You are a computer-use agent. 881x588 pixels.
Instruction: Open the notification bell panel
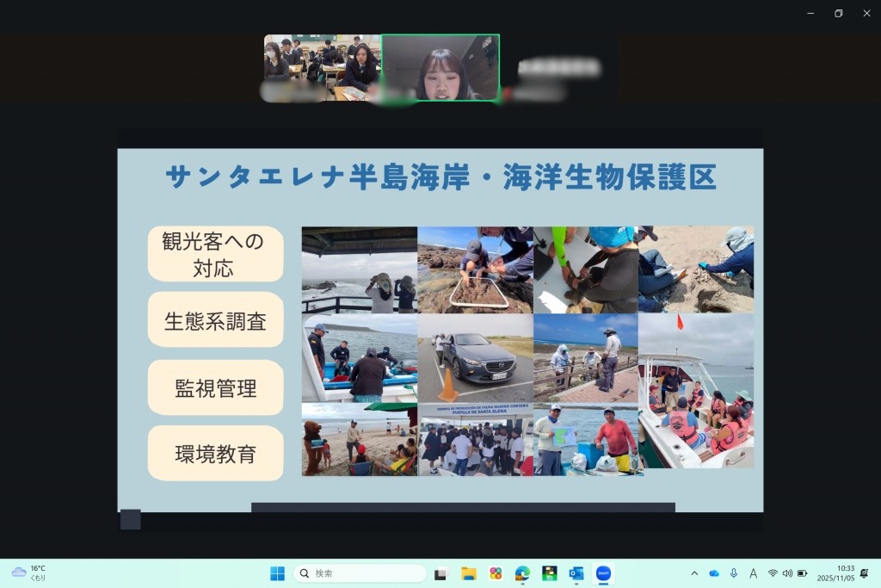point(864,573)
